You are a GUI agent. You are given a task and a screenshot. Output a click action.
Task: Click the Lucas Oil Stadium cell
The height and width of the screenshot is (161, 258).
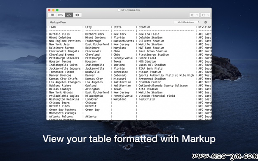click(x=152, y=65)
